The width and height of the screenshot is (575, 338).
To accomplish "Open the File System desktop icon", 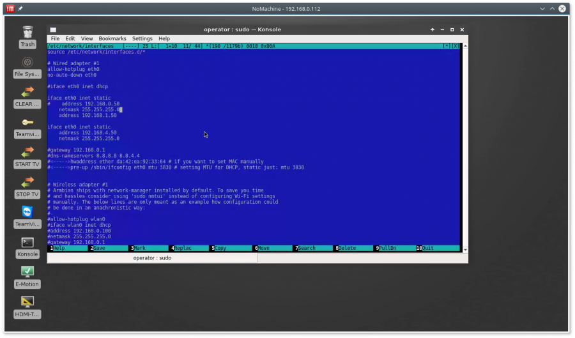I will (x=27, y=63).
